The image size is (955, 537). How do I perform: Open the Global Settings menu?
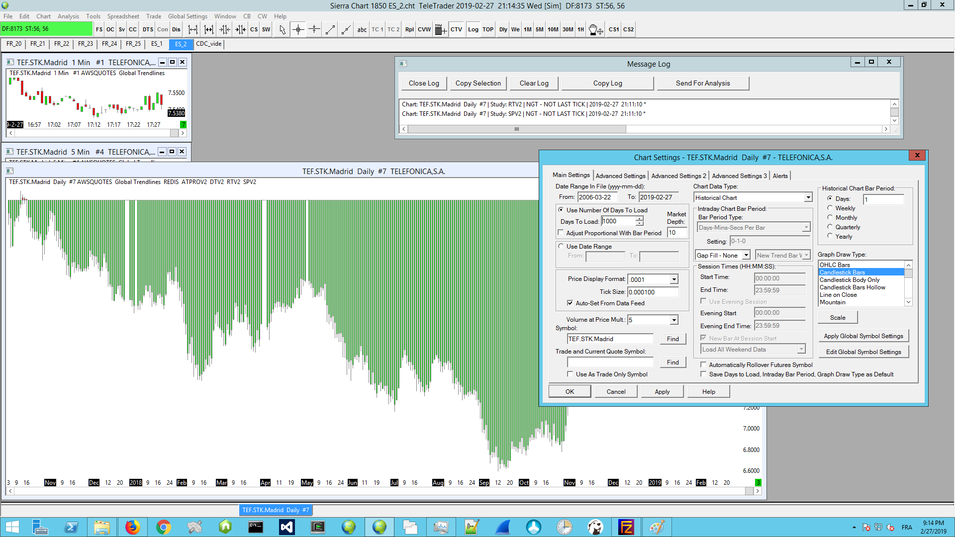pyautogui.click(x=188, y=16)
